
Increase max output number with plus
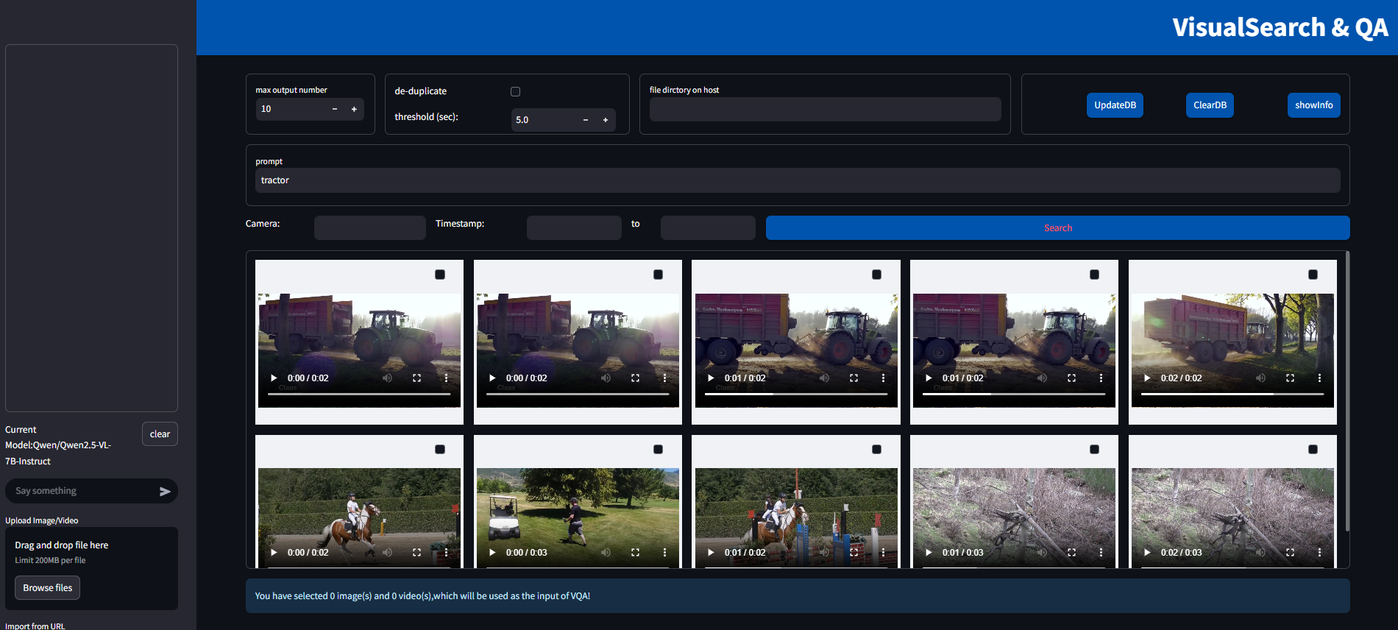(354, 109)
